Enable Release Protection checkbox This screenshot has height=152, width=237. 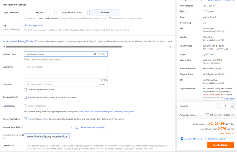(25, 119)
